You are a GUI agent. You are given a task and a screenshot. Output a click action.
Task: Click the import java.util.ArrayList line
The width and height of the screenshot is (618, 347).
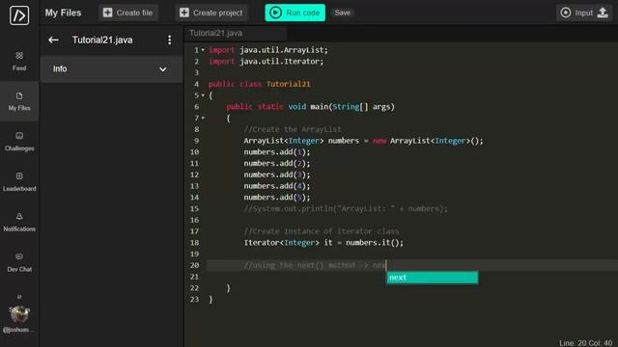click(268, 50)
